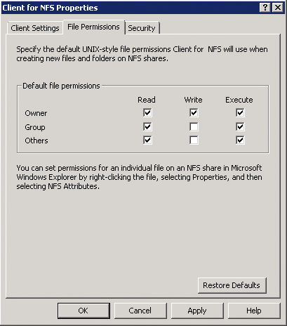287x326 pixels.
Task: Disable the Others Read permission
Action: pos(147,140)
